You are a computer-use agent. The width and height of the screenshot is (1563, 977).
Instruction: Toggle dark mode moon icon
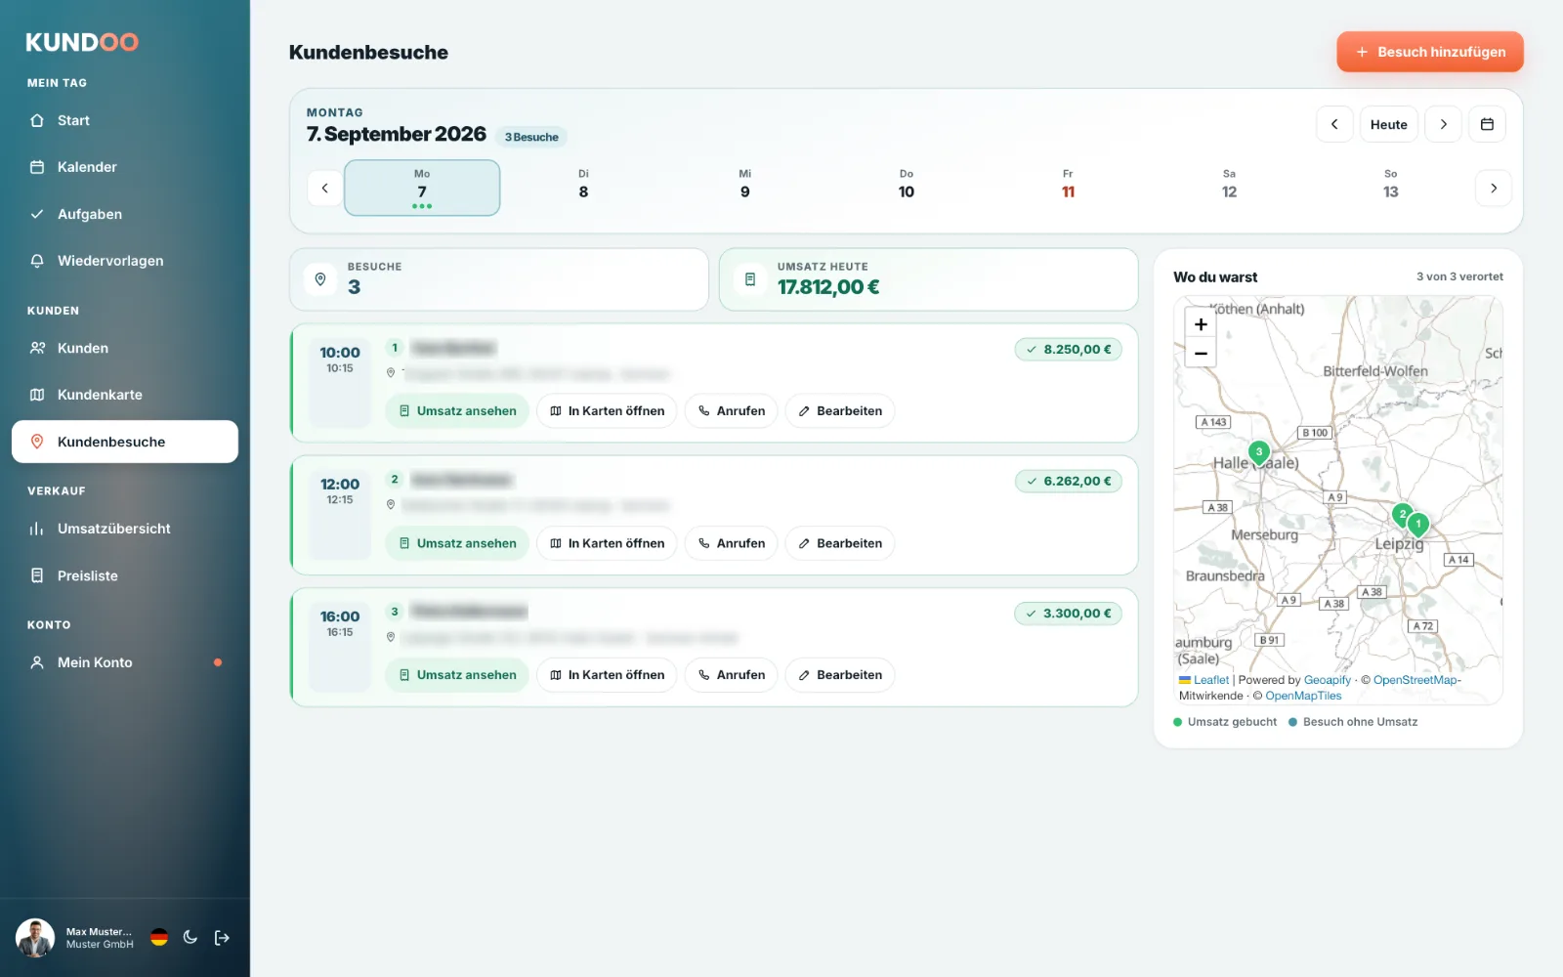tap(190, 937)
